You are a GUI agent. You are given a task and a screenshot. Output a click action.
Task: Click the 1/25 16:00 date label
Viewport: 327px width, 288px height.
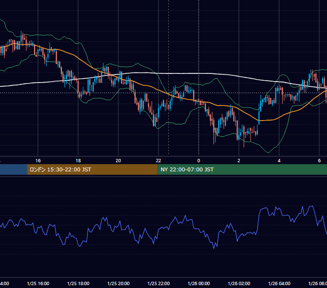pos(38,283)
